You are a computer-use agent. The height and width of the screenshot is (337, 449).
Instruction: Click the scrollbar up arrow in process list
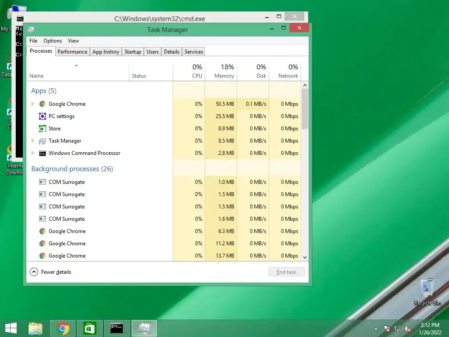pyautogui.click(x=305, y=86)
